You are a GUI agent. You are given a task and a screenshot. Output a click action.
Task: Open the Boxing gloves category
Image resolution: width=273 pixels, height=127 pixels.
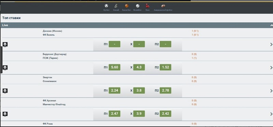tap(147, 6)
